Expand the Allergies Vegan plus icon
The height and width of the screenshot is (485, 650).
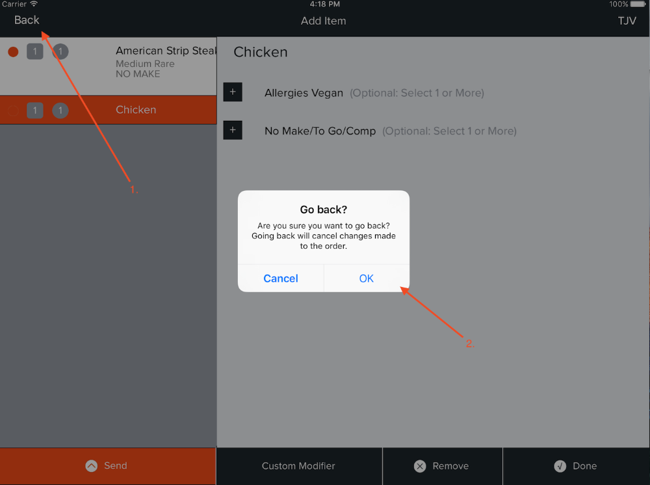(x=233, y=92)
